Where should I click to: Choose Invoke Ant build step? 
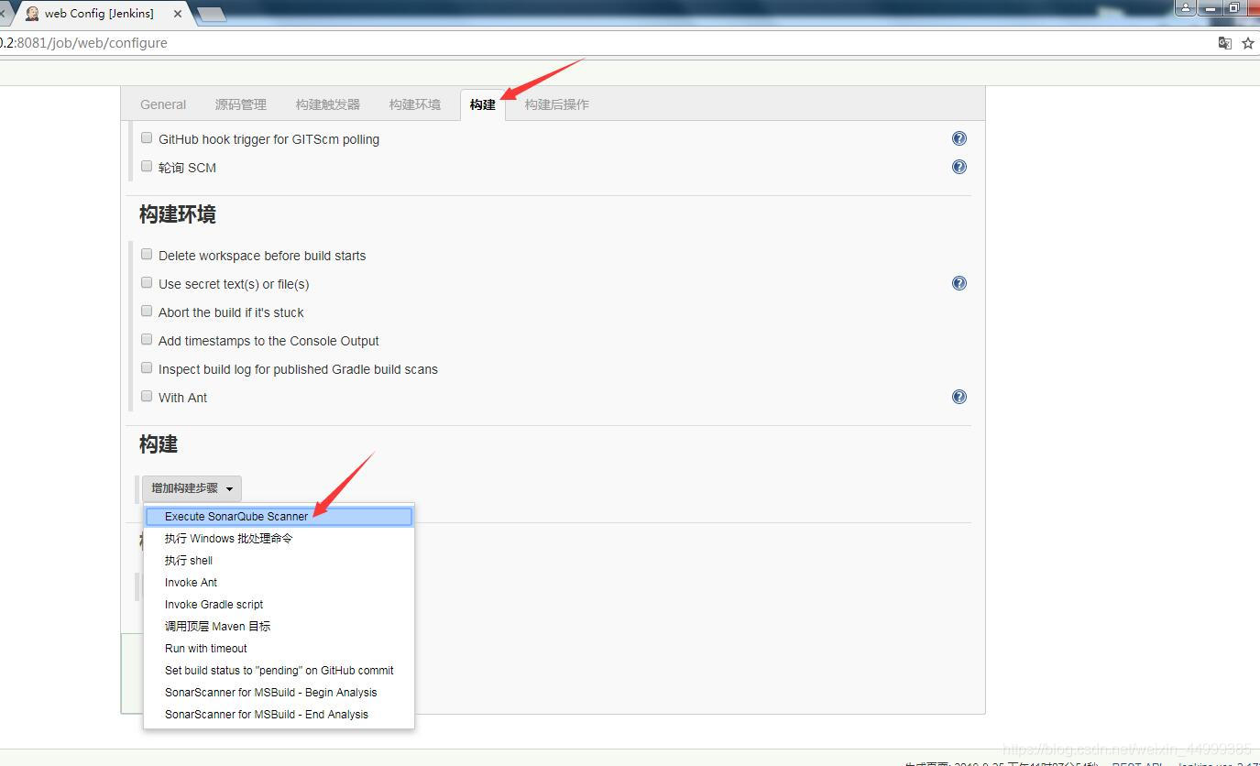point(279,583)
